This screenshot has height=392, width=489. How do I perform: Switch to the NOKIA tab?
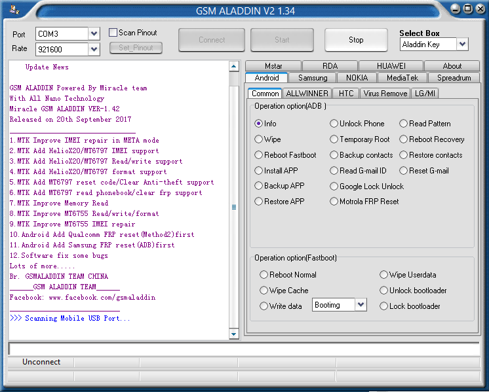(x=357, y=78)
